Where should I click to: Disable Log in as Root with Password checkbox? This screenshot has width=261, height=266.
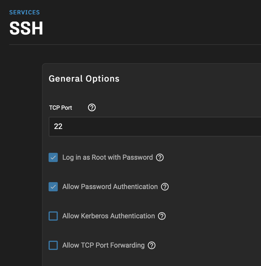point(53,157)
